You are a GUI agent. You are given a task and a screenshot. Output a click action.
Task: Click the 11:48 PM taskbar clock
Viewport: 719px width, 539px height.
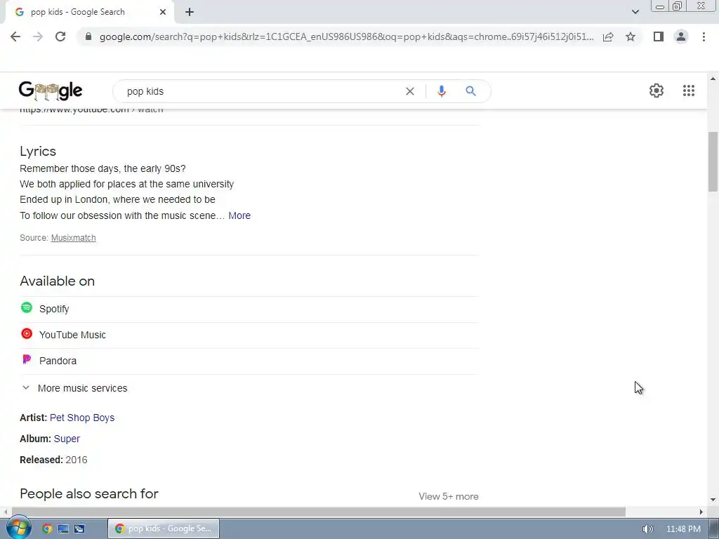[683, 529]
